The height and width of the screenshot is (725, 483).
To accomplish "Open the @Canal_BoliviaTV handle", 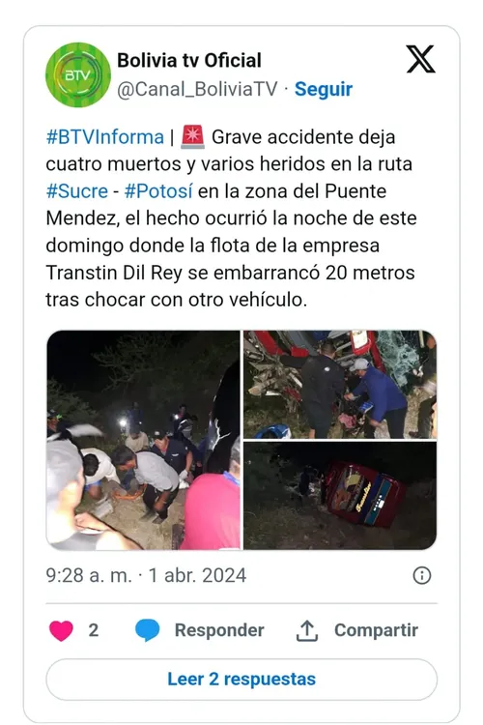I will pos(197,89).
